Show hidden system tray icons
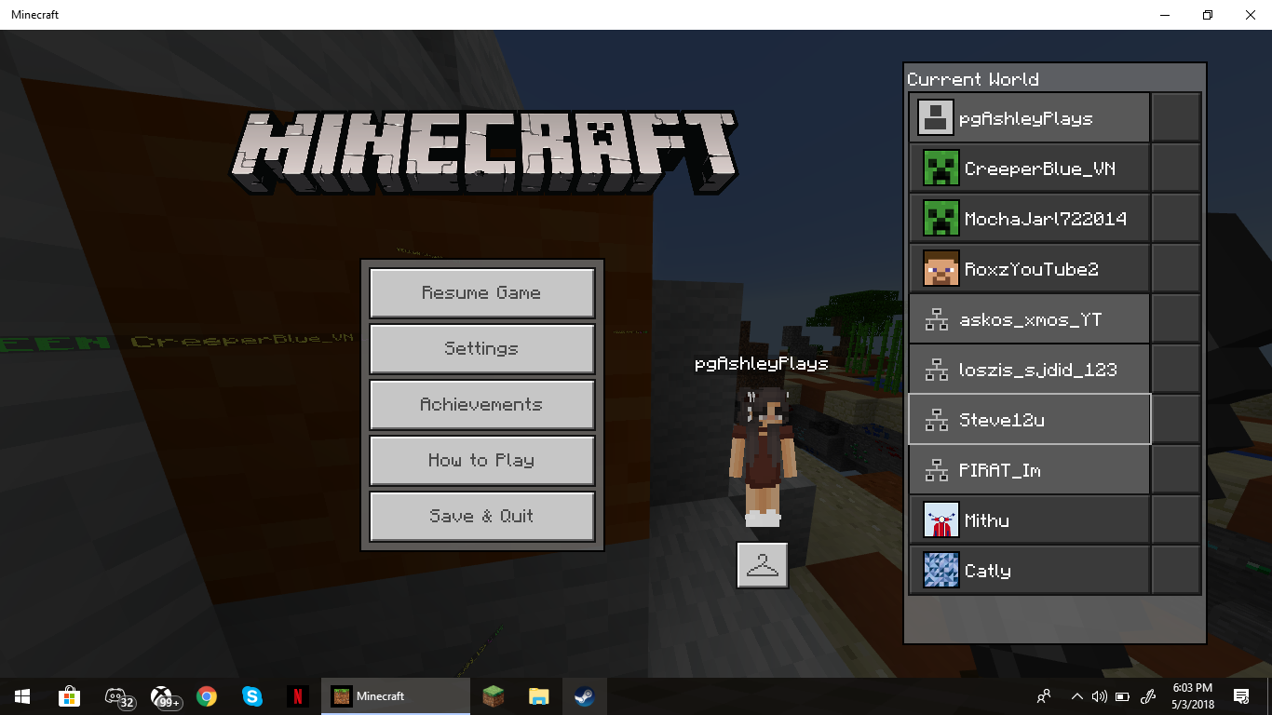Screen dimensions: 1272x715 point(1076,696)
